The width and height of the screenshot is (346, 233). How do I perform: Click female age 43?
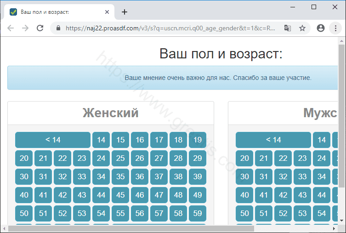(82, 195)
